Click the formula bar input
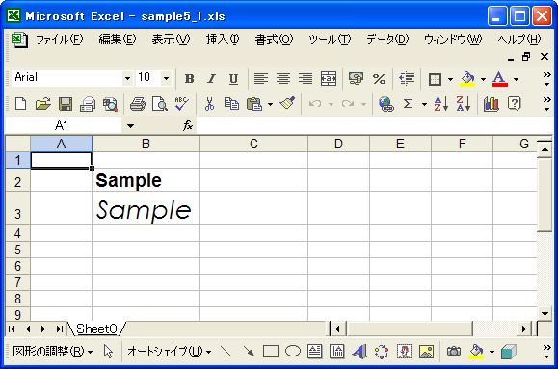558x369 pixels. point(374,125)
